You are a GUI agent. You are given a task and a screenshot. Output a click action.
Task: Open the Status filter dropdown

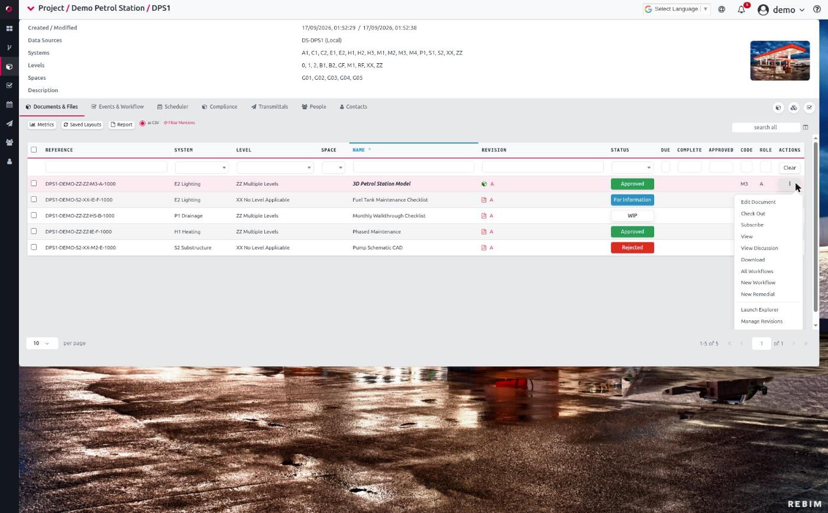tap(632, 167)
